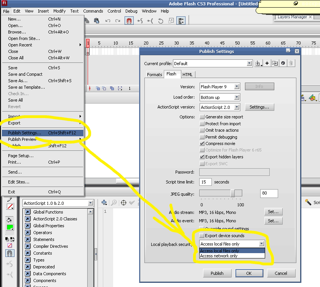The width and height of the screenshot is (320, 287).
Task: Uncheck the Compress movie checkbox
Action: point(202,143)
